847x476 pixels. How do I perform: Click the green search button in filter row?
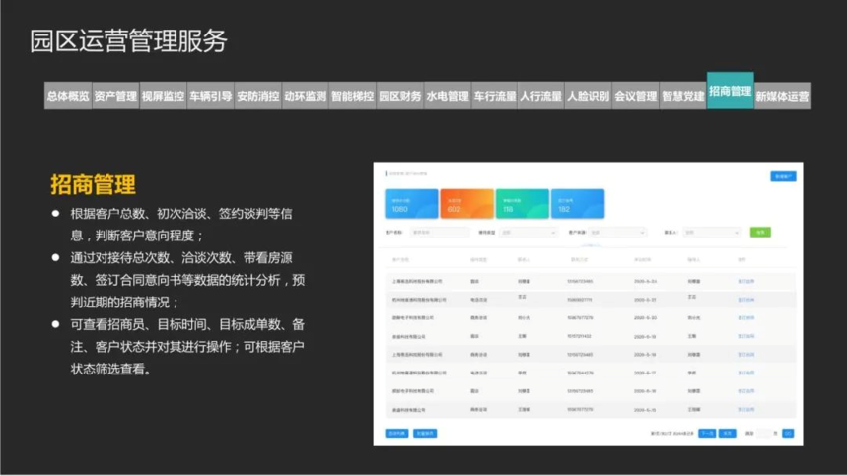coord(760,232)
